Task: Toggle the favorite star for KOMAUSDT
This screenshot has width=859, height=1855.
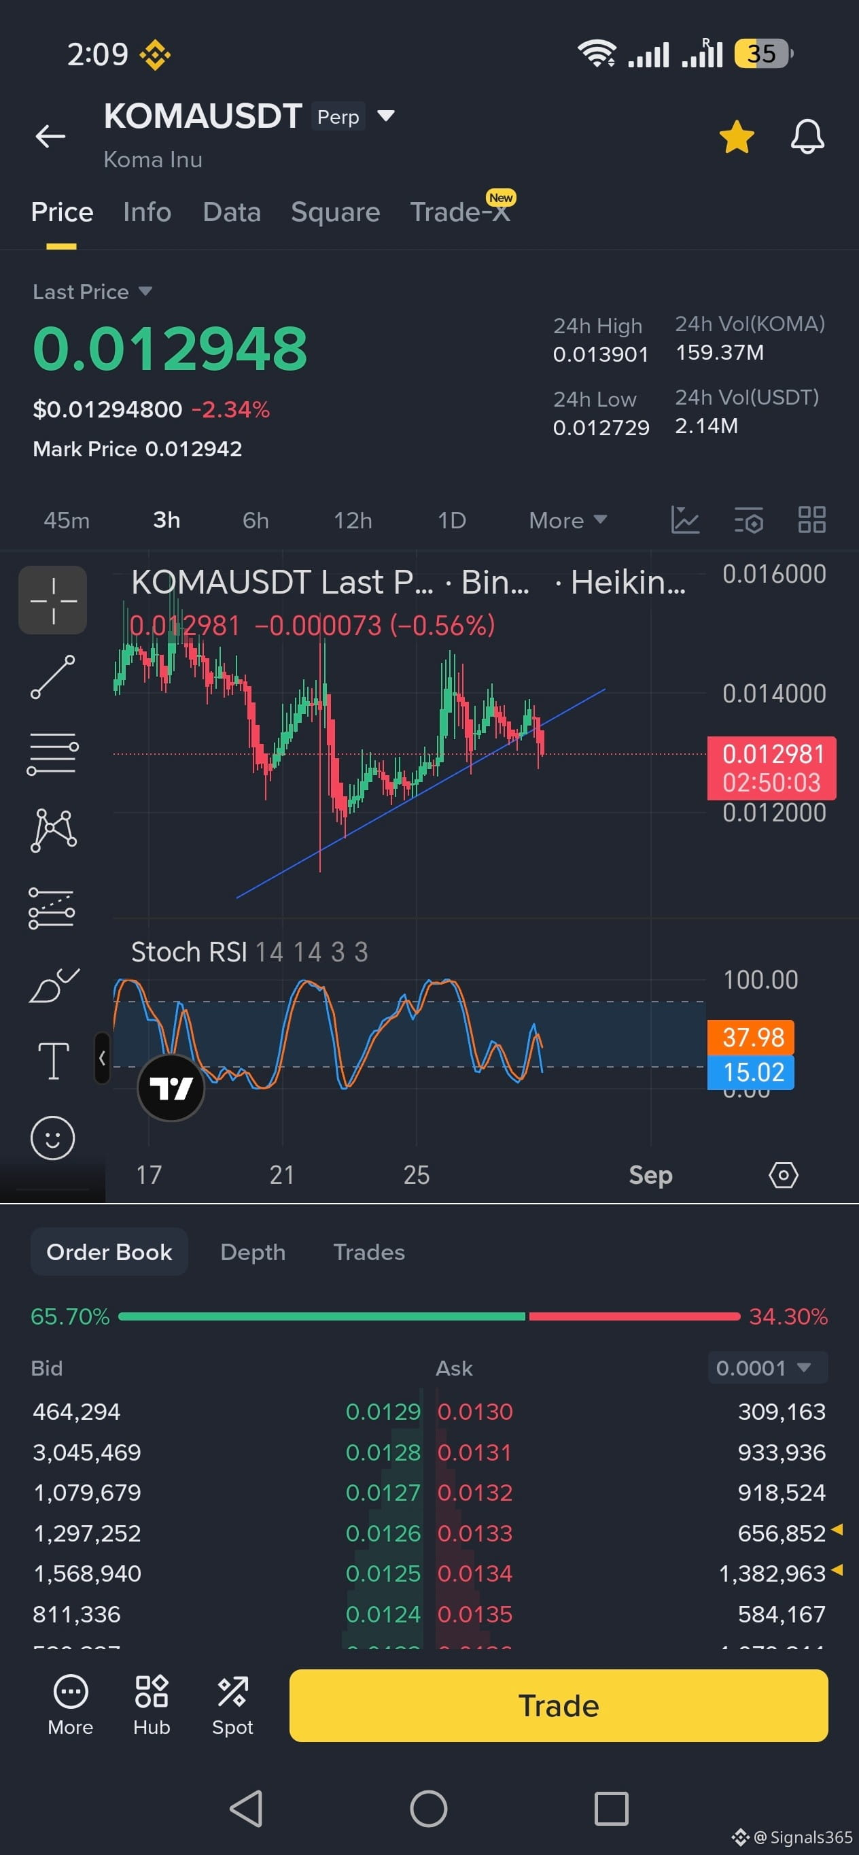Action: [737, 137]
